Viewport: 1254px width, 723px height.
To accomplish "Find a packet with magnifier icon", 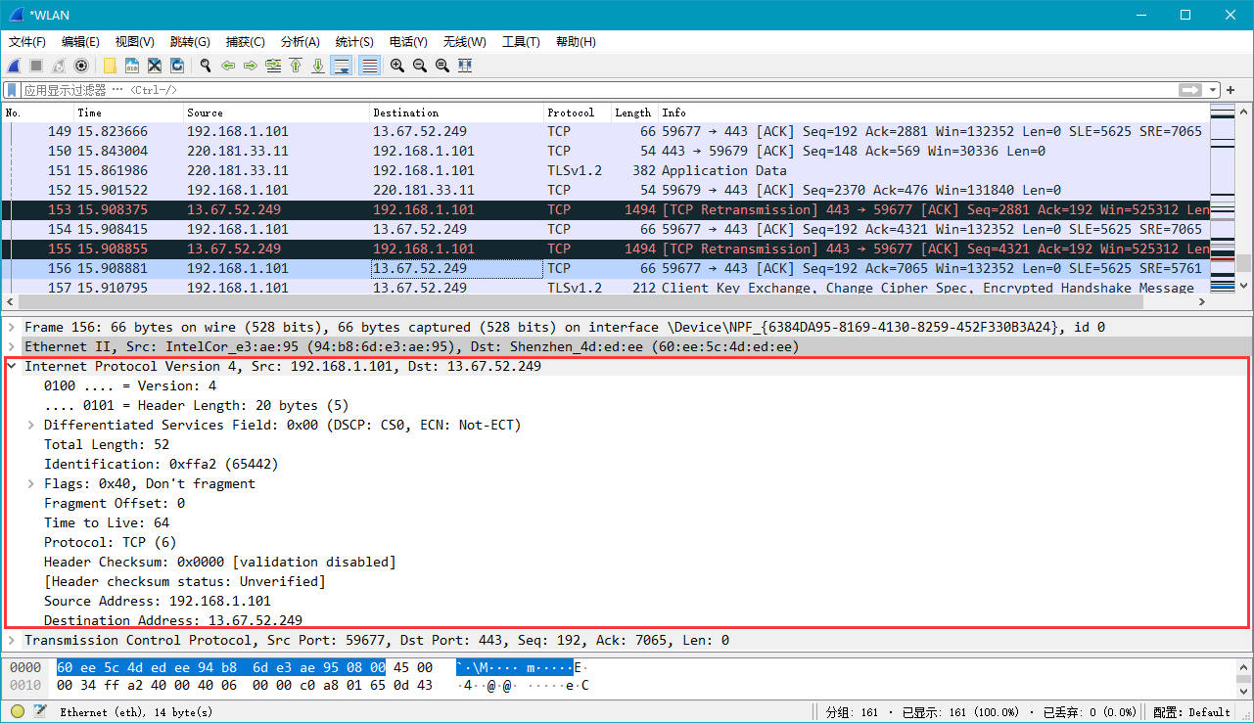I will [206, 66].
